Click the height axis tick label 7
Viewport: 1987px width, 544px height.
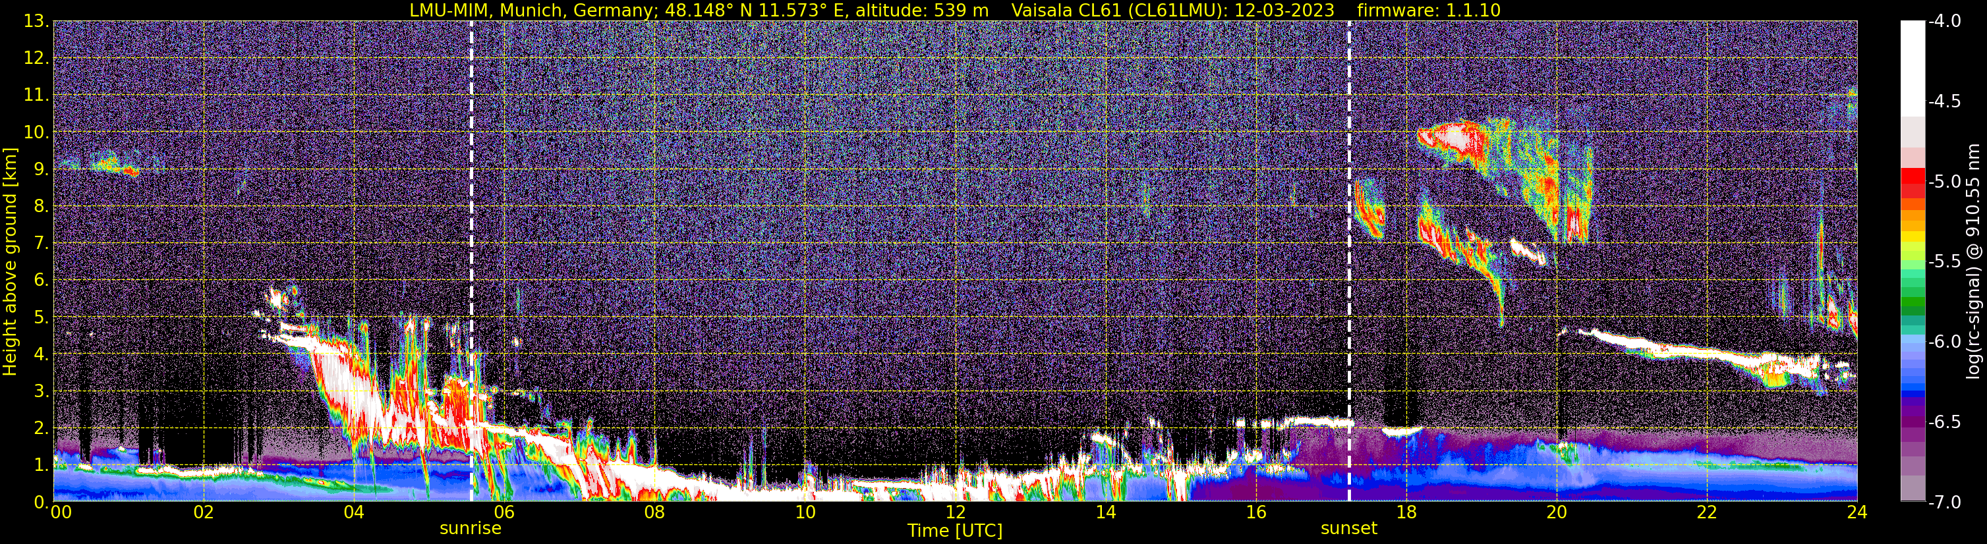pos(42,243)
